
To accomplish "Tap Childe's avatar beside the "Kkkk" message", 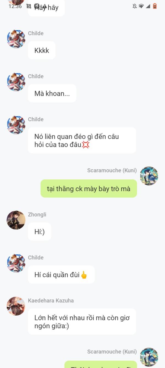I will tap(16, 39).
